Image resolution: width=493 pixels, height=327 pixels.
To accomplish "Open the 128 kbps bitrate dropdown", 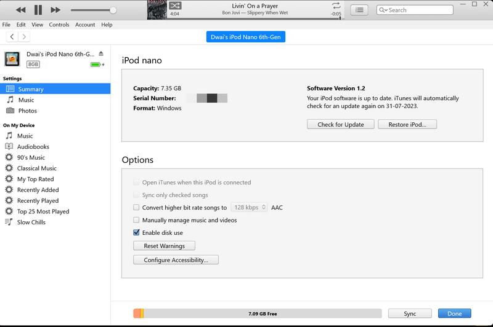I will [x=249, y=208].
